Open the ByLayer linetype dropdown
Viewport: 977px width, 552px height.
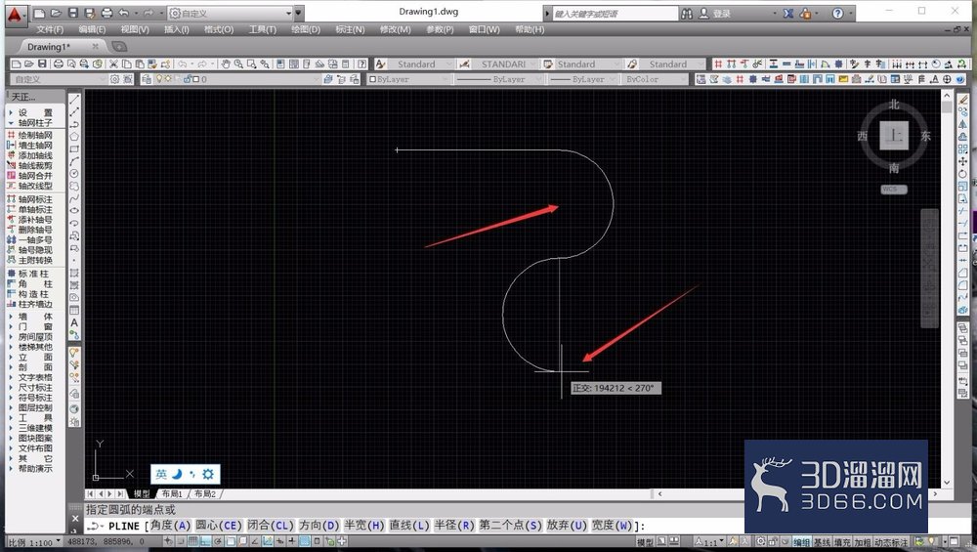[x=497, y=79]
